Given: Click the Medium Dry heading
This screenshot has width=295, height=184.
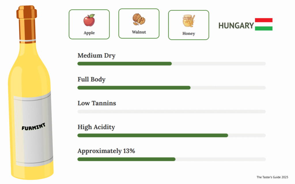Looking at the screenshot, I should click(x=96, y=55).
